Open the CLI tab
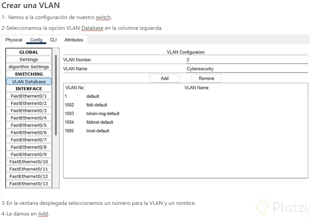The width and height of the screenshot is (310, 218). (x=53, y=40)
